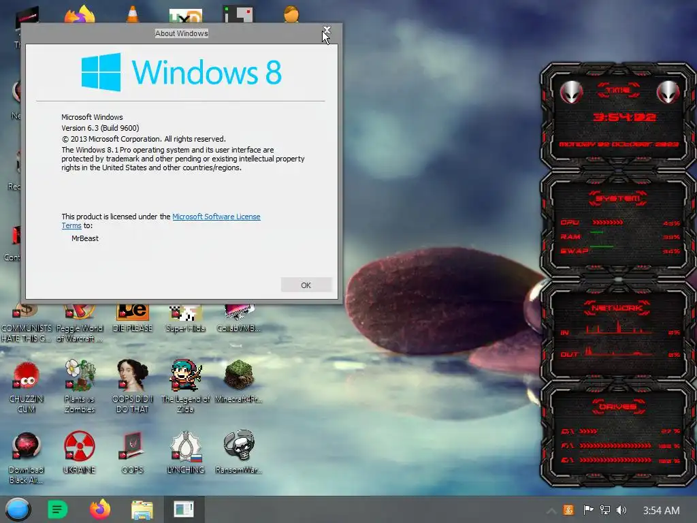Open the Super Hilda desktop shortcut
The height and width of the screenshot is (523, 697).
point(185,319)
